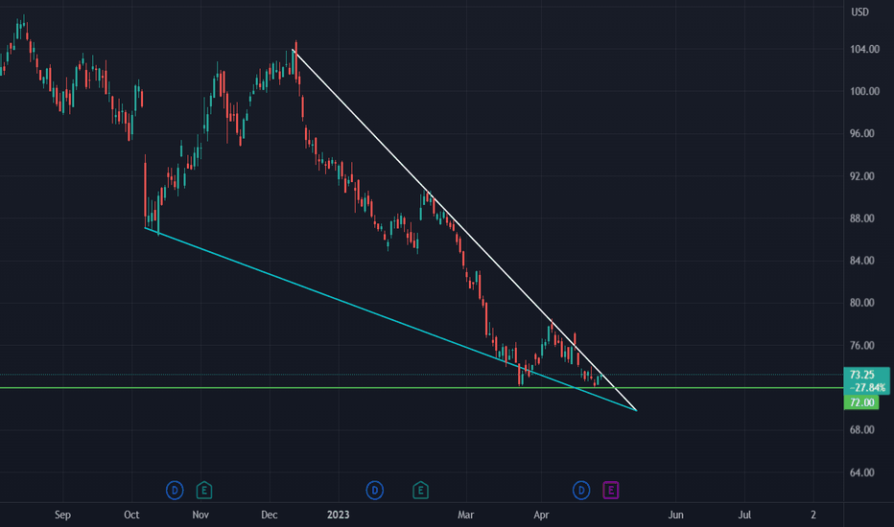Image resolution: width=894 pixels, height=527 pixels.
Task: Open the USD currency selector on price axis
Action: pyautogui.click(x=859, y=11)
